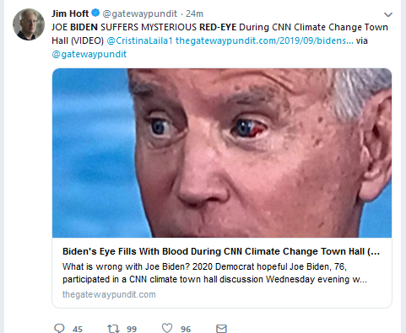This screenshot has width=406, height=333.
Task: Open the @CristinaLaila1 mention
Action: 139,40
